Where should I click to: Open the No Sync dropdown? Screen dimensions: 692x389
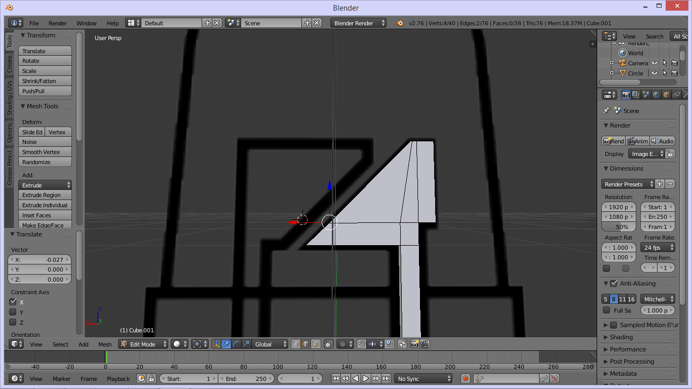click(x=423, y=378)
